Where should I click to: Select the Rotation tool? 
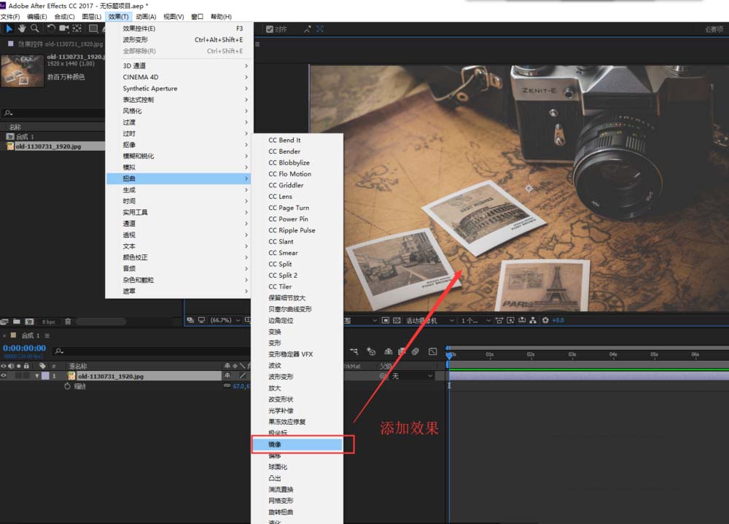[51, 28]
